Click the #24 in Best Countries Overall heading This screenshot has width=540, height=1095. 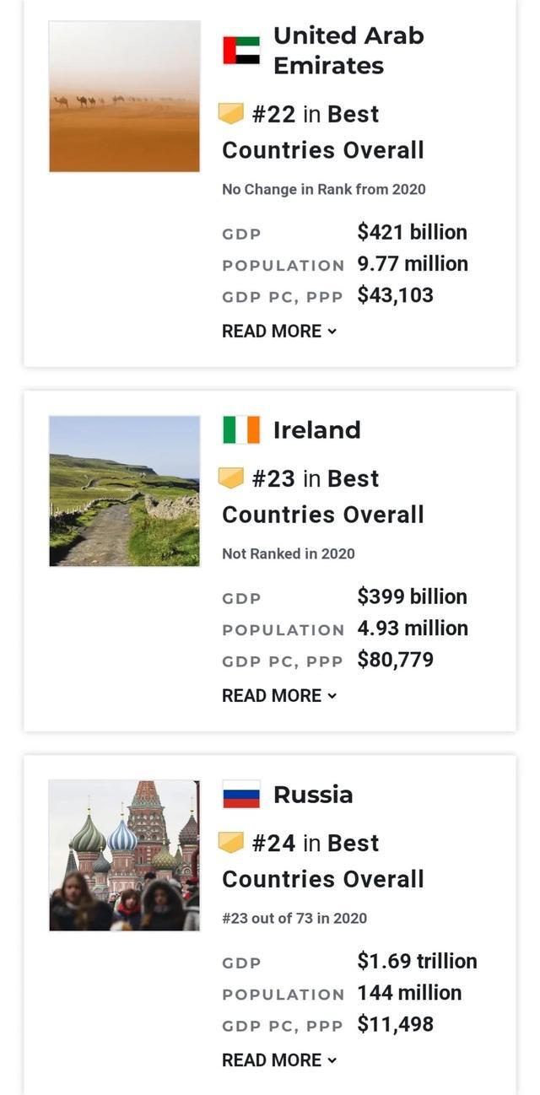[x=323, y=860]
